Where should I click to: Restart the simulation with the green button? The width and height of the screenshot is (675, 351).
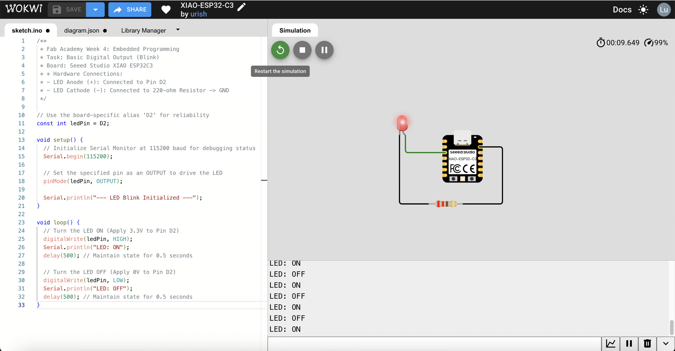280,50
